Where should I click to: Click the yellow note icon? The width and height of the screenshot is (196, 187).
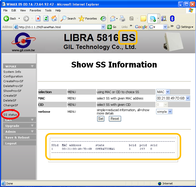143,19
